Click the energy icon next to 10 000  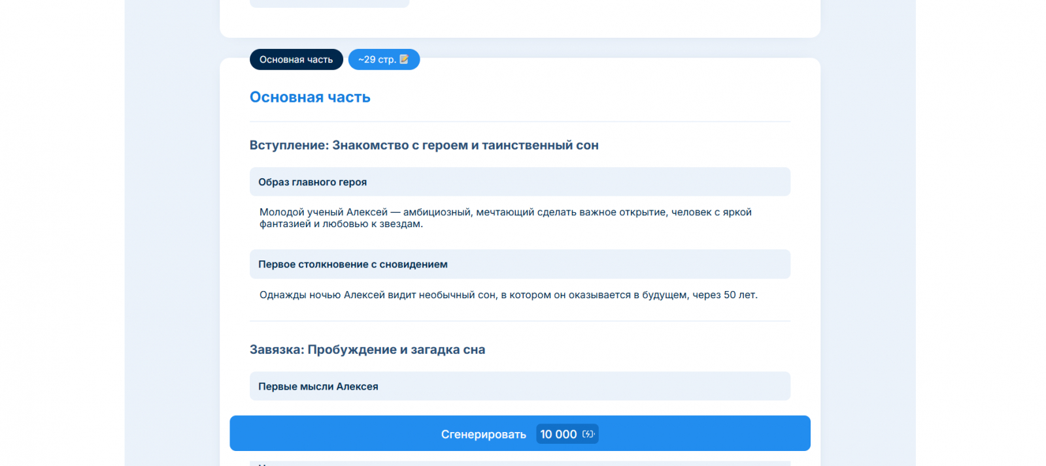(588, 434)
